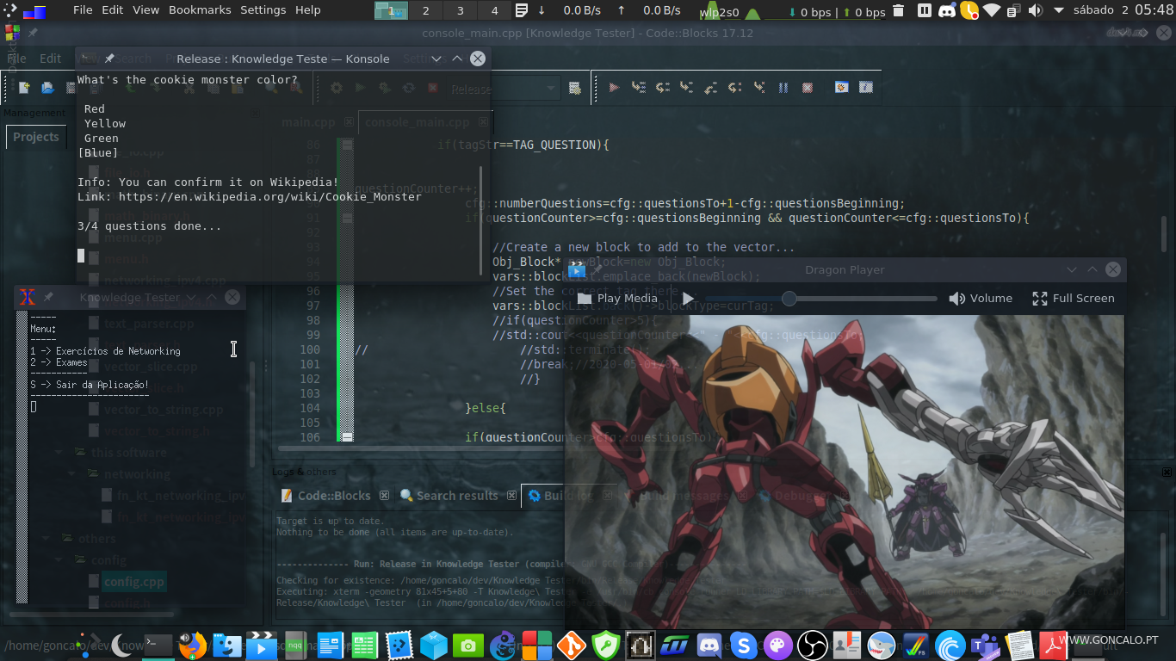Click Play Media in Dragon Player
Screen dimensions: 1176x661
(x=617, y=299)
